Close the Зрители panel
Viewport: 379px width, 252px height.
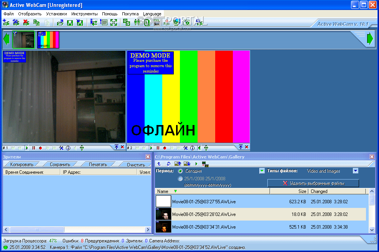(x=148, y=157)
